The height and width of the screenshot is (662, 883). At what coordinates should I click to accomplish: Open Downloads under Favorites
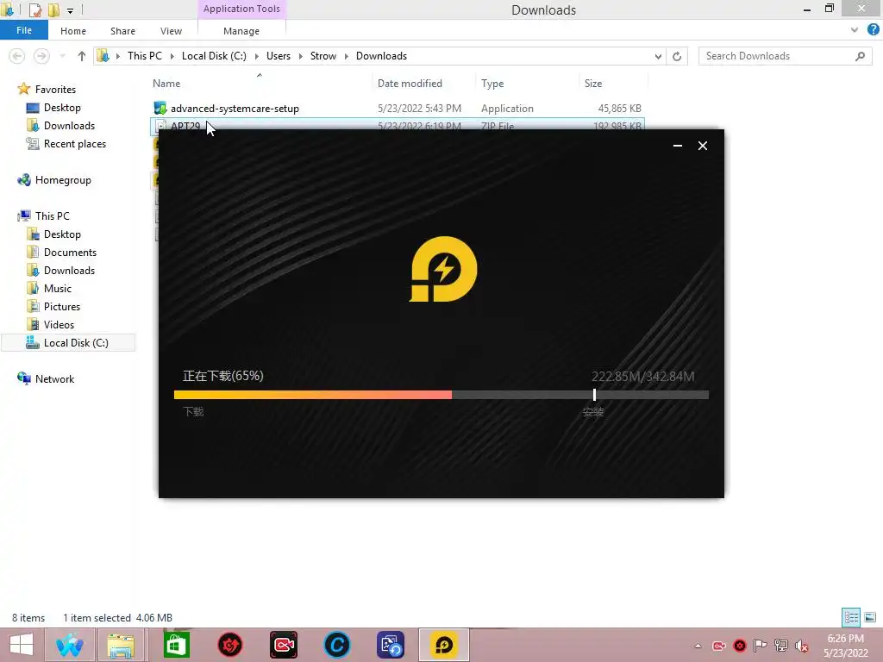point(69,125)
